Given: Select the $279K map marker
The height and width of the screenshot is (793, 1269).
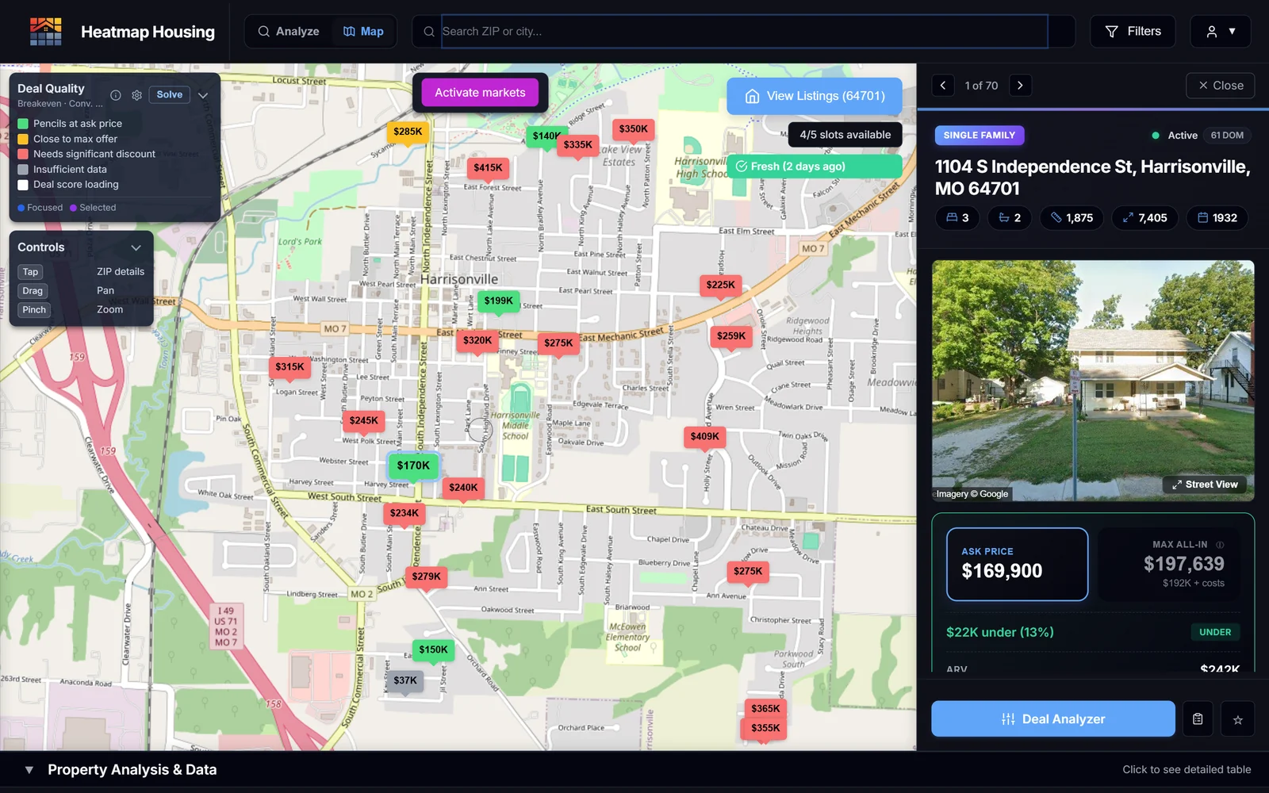Looking at the screenshot, I should [426, 577].
